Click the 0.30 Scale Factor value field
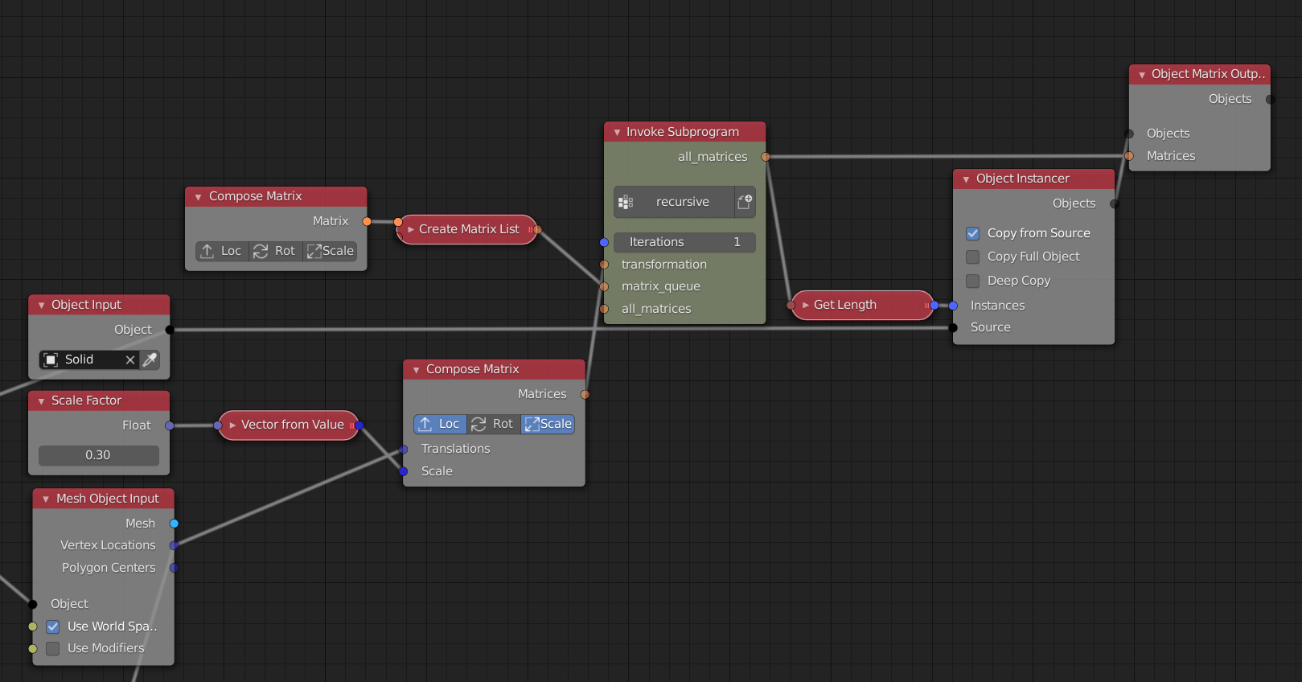 pos(98,455)
